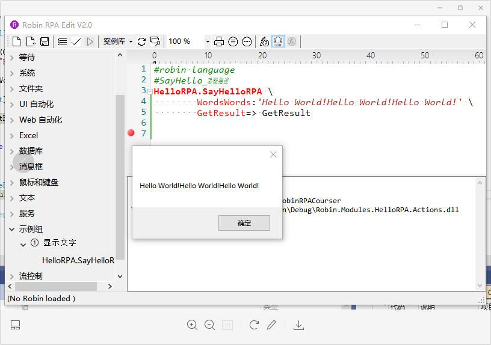Expand the 等待 tree node
491x345 pixels.
click(x=12, y=58)
